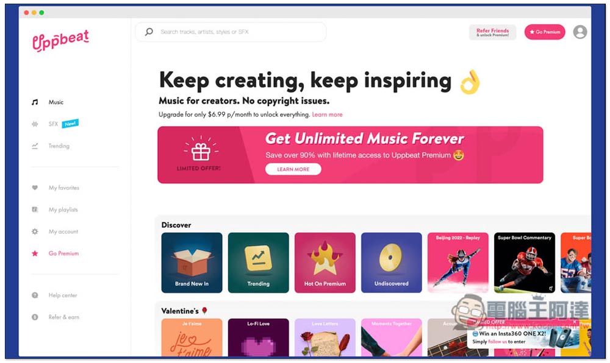Click the Refer Friends button
610x363 pixels.
click(492, 32)
